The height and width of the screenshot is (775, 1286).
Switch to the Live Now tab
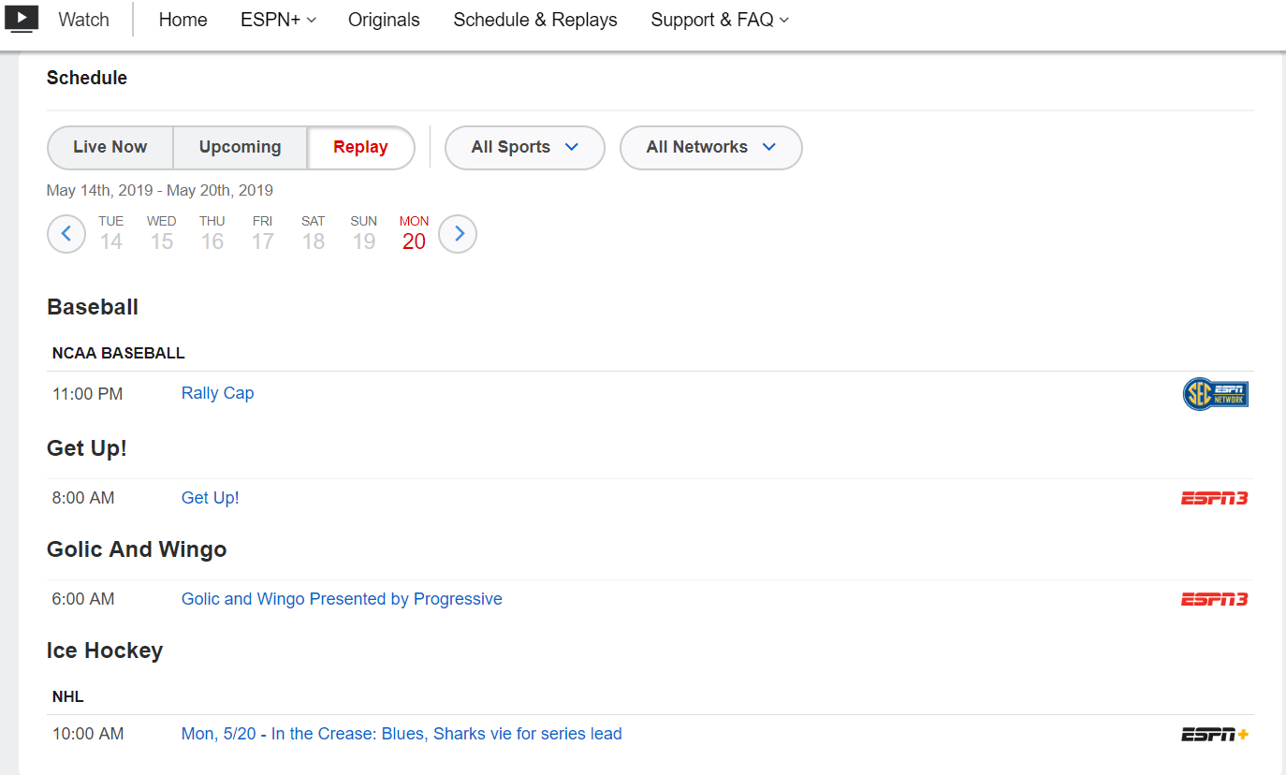pyautogui.click(x=110, y=148)
